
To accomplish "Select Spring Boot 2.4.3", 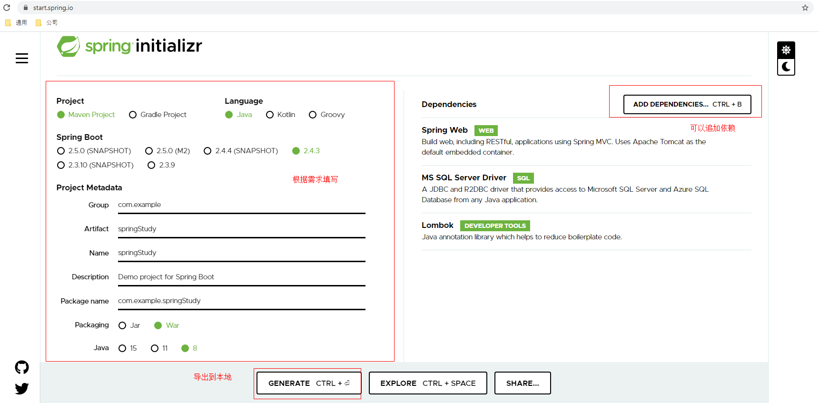I will (306, 151).
